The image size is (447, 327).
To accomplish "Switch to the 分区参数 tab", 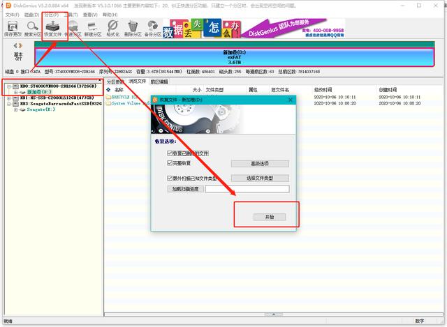I will click(115, 82).
